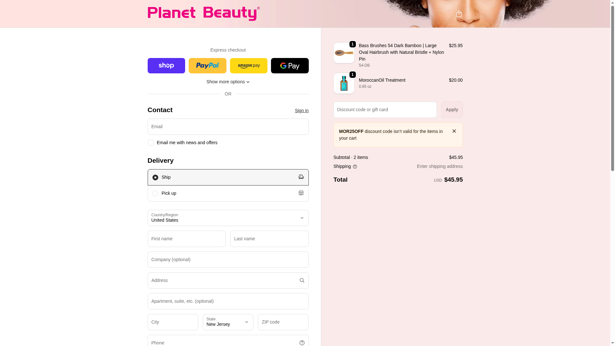Check out using Amazon Pay

[x=249, y=66]
